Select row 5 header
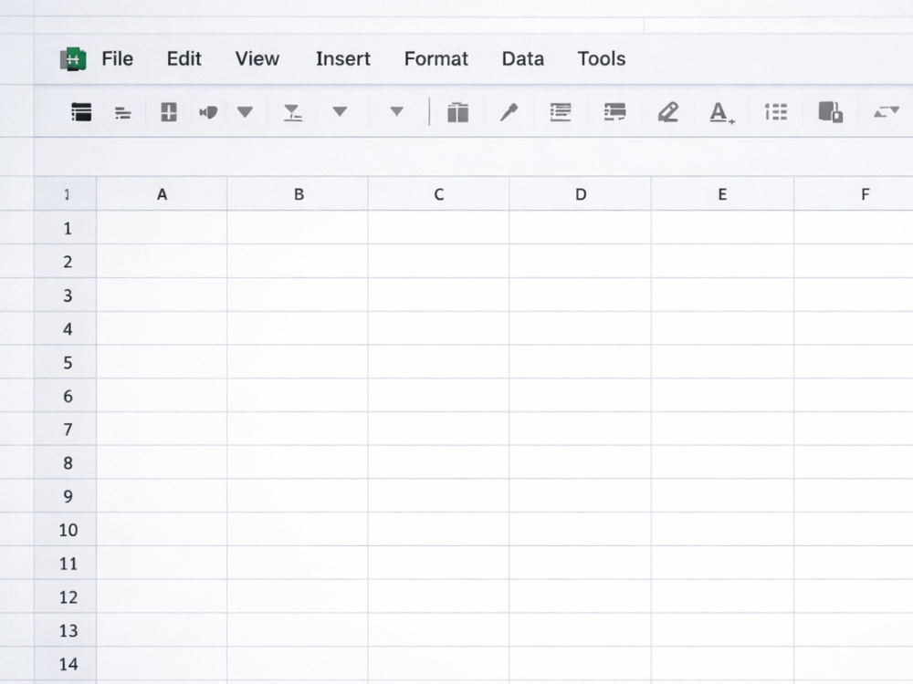 pyautogui.click(x=65, y=362)
